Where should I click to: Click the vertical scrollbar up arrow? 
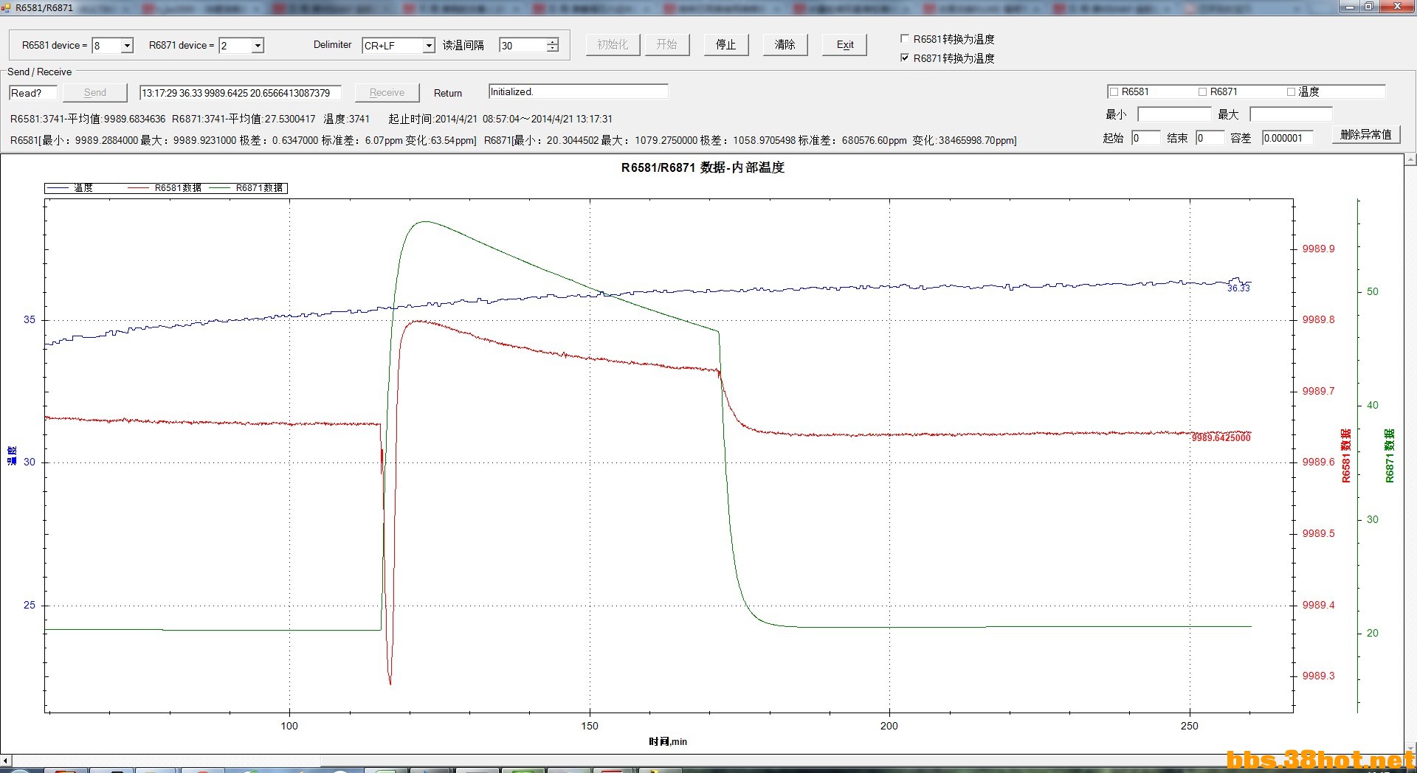[x=1411, y=160]
